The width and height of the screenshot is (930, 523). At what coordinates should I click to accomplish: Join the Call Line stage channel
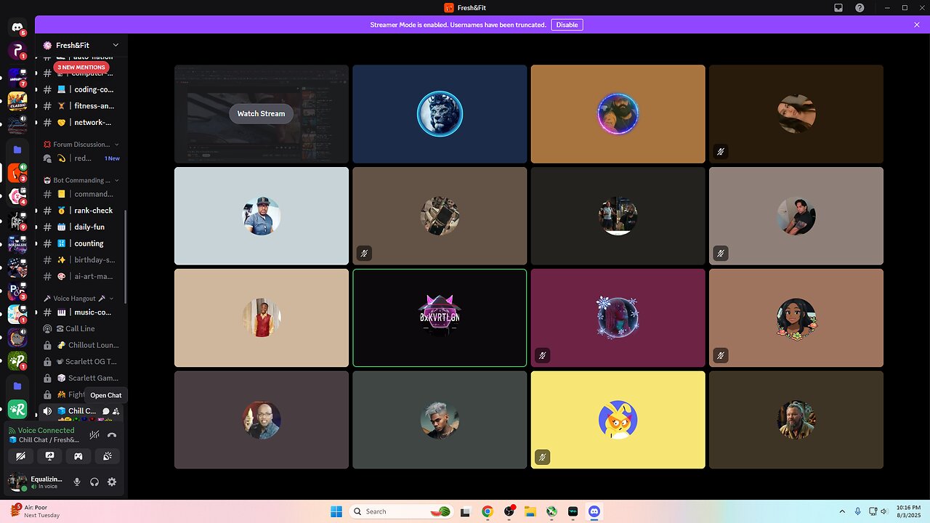pyautogui.click(x=81, y=328)
